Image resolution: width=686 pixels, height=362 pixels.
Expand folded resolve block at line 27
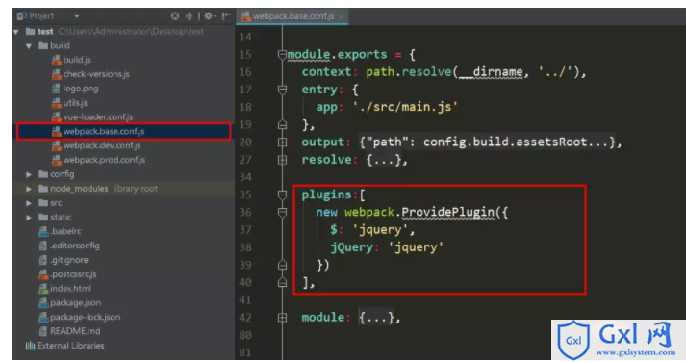pos(282,160)
